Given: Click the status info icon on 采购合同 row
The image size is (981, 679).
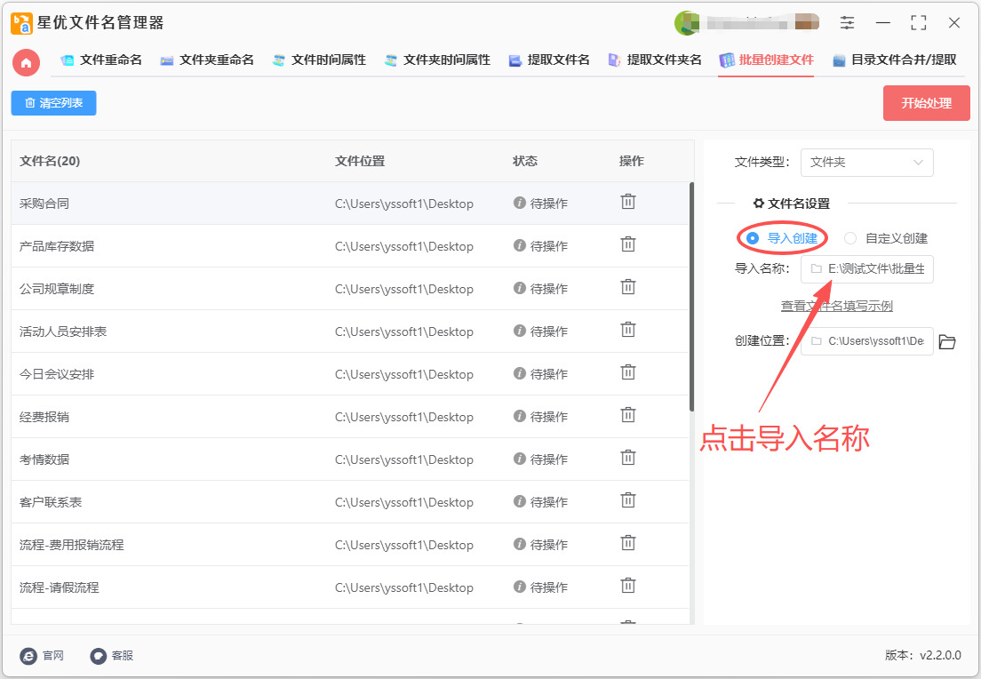Looking at the screenshot, I should [519, 203].
